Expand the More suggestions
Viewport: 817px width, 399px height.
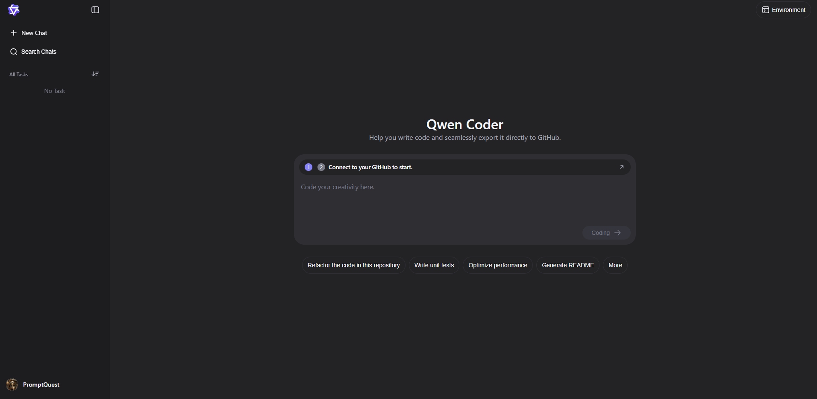click(615, 265)
